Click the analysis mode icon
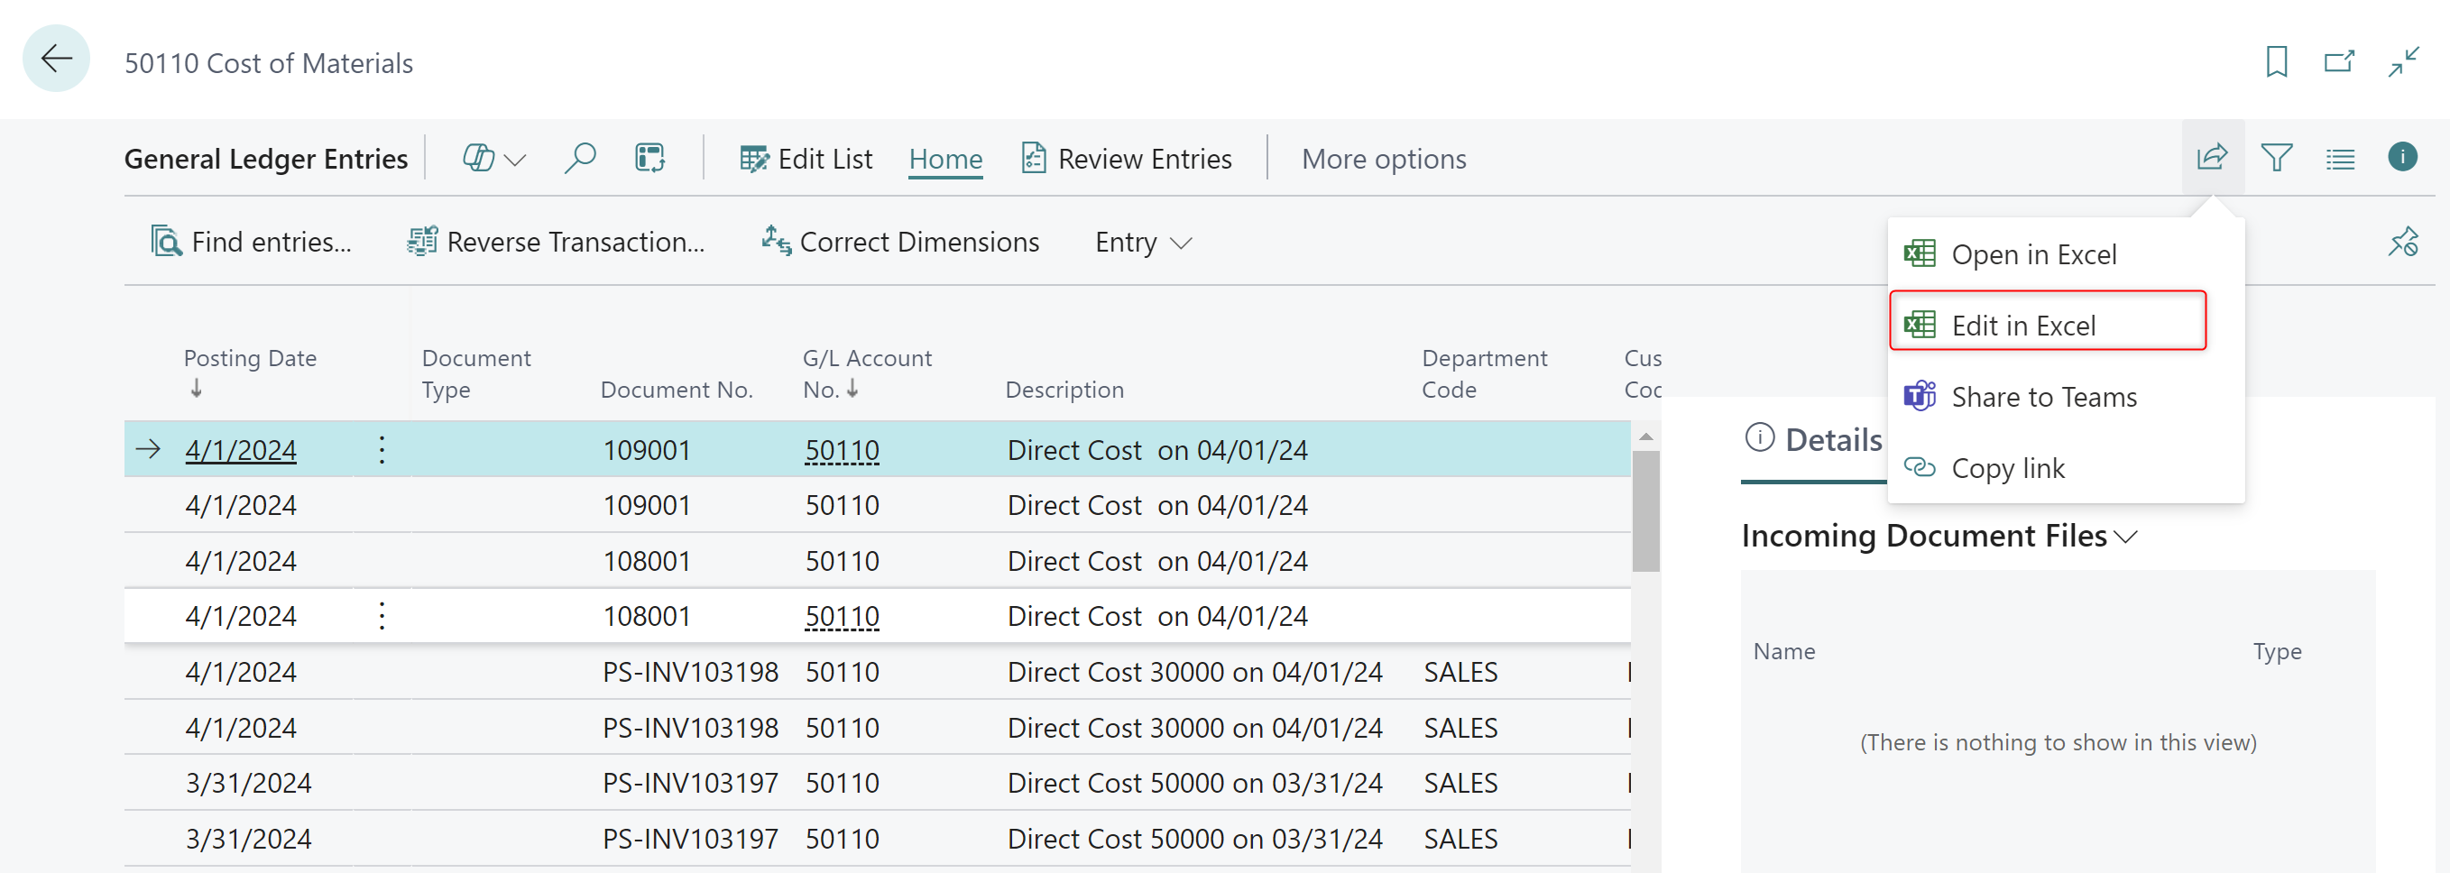2450x873 pixels. coord(649,158)
